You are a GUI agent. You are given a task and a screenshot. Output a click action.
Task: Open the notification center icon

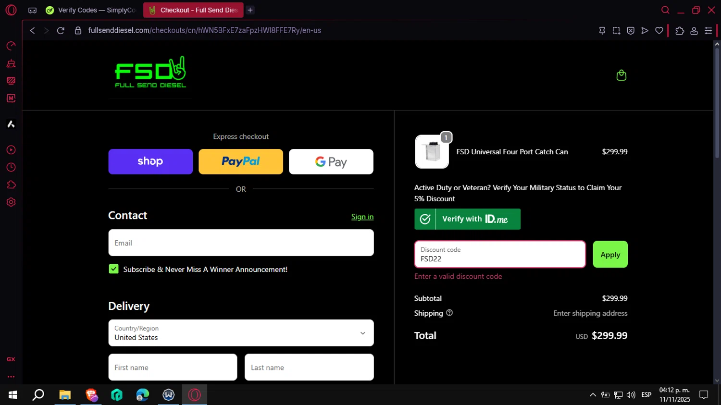[704, 395]
